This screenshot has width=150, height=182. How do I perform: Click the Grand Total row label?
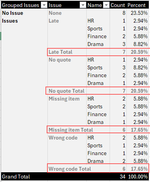pyautogui.click(x=16, y=177)
